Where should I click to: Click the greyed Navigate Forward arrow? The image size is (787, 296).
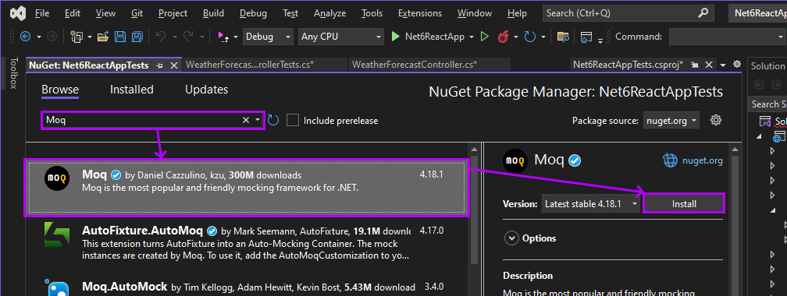point(52,37)
